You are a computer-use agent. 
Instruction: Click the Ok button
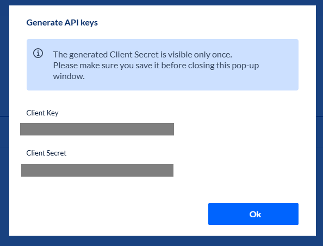[253, 214]
